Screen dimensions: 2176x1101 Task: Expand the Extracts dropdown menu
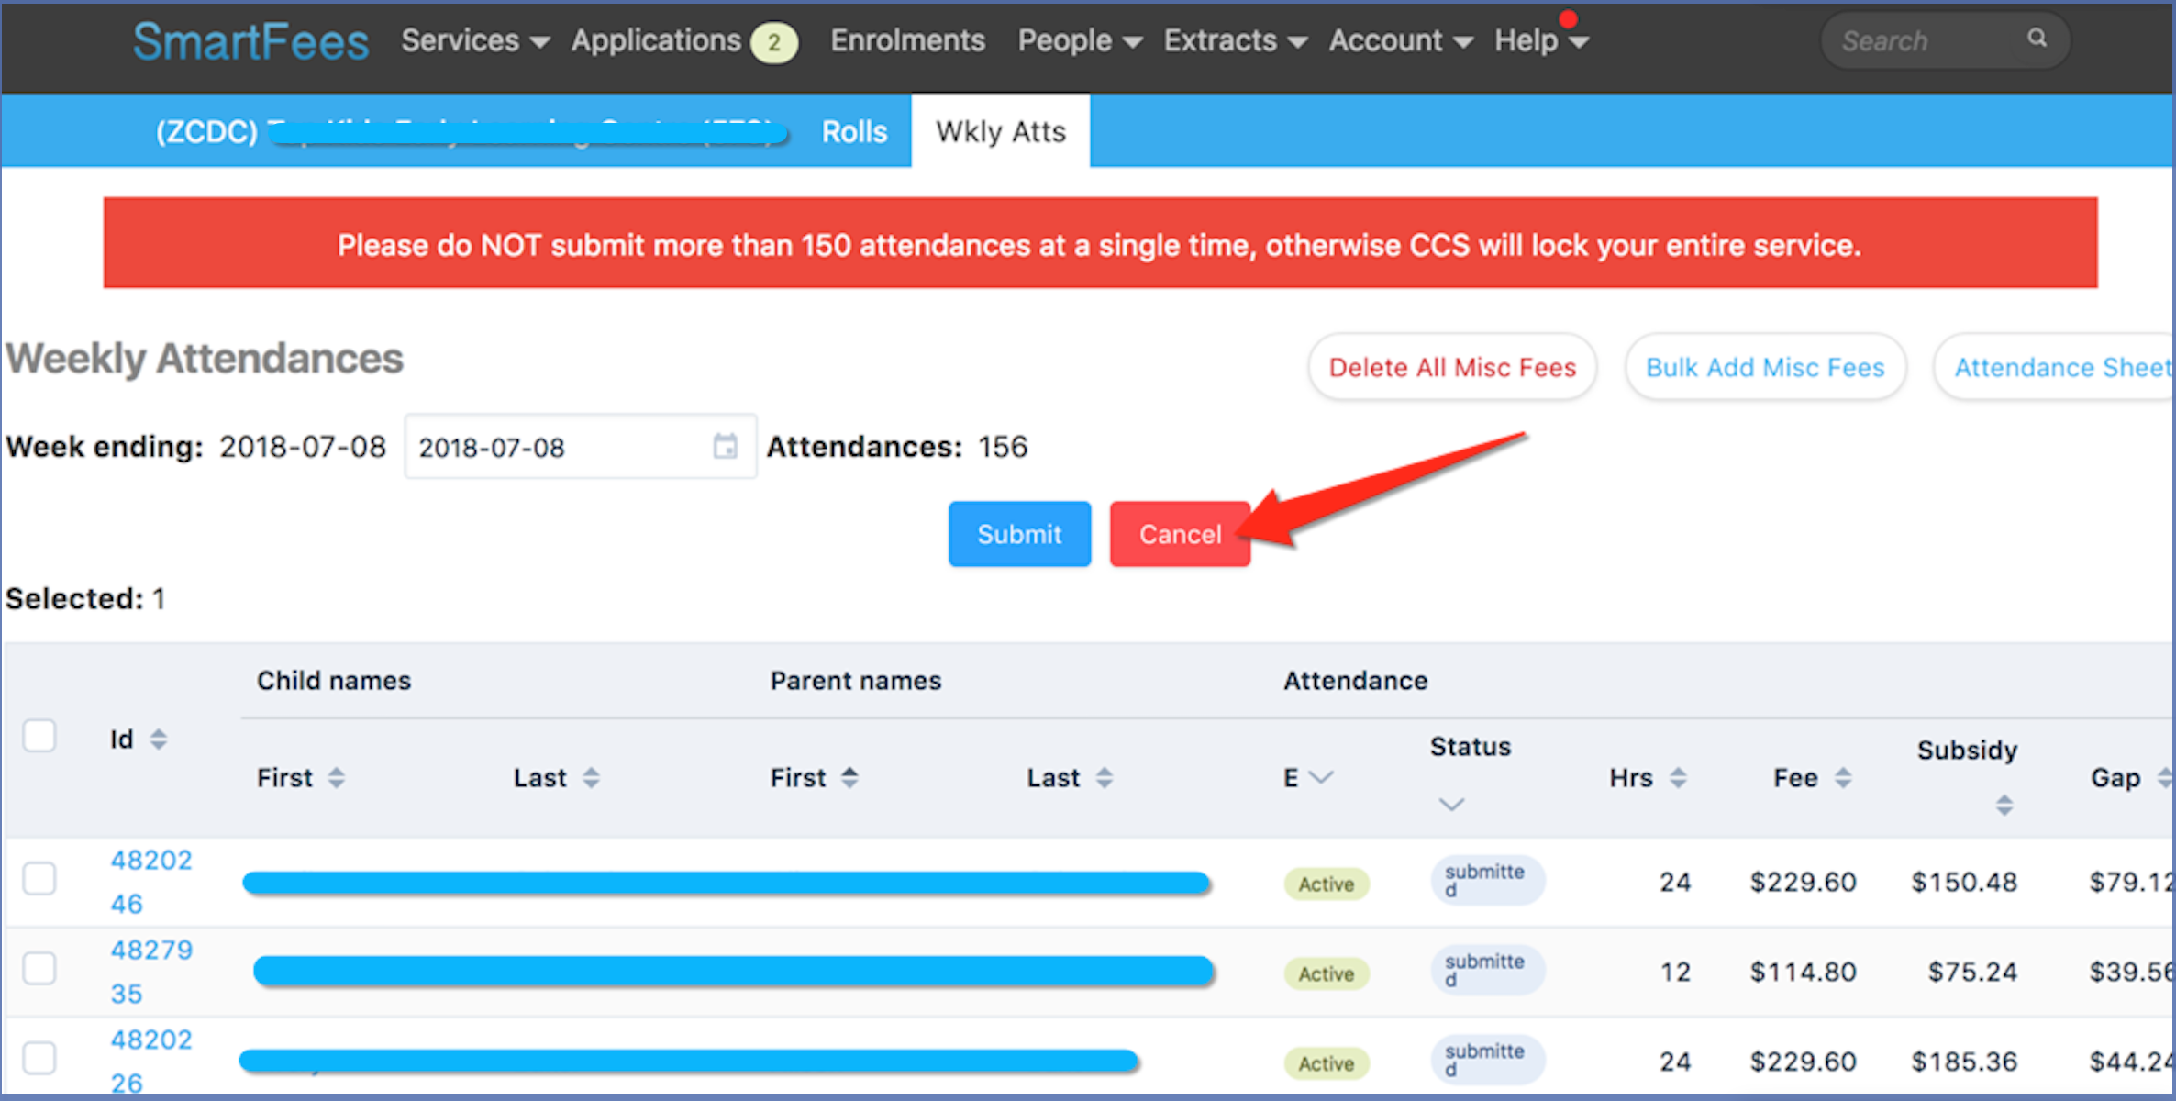pos(1235,40)
